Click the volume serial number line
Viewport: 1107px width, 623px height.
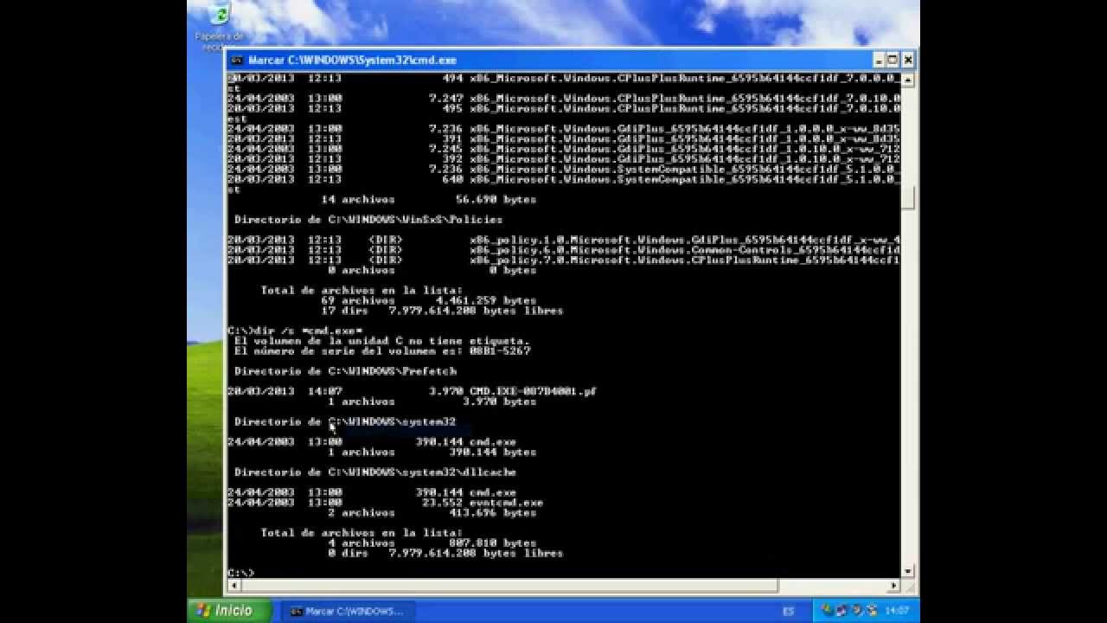click(382, 350)
